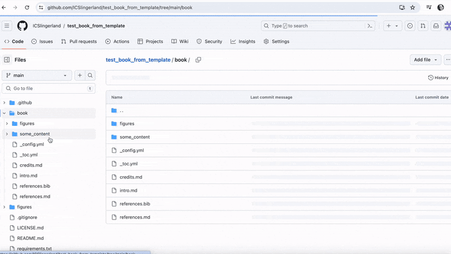451x254 pixels.
Task: Click the Go to file field
Action: pos(48,89)
